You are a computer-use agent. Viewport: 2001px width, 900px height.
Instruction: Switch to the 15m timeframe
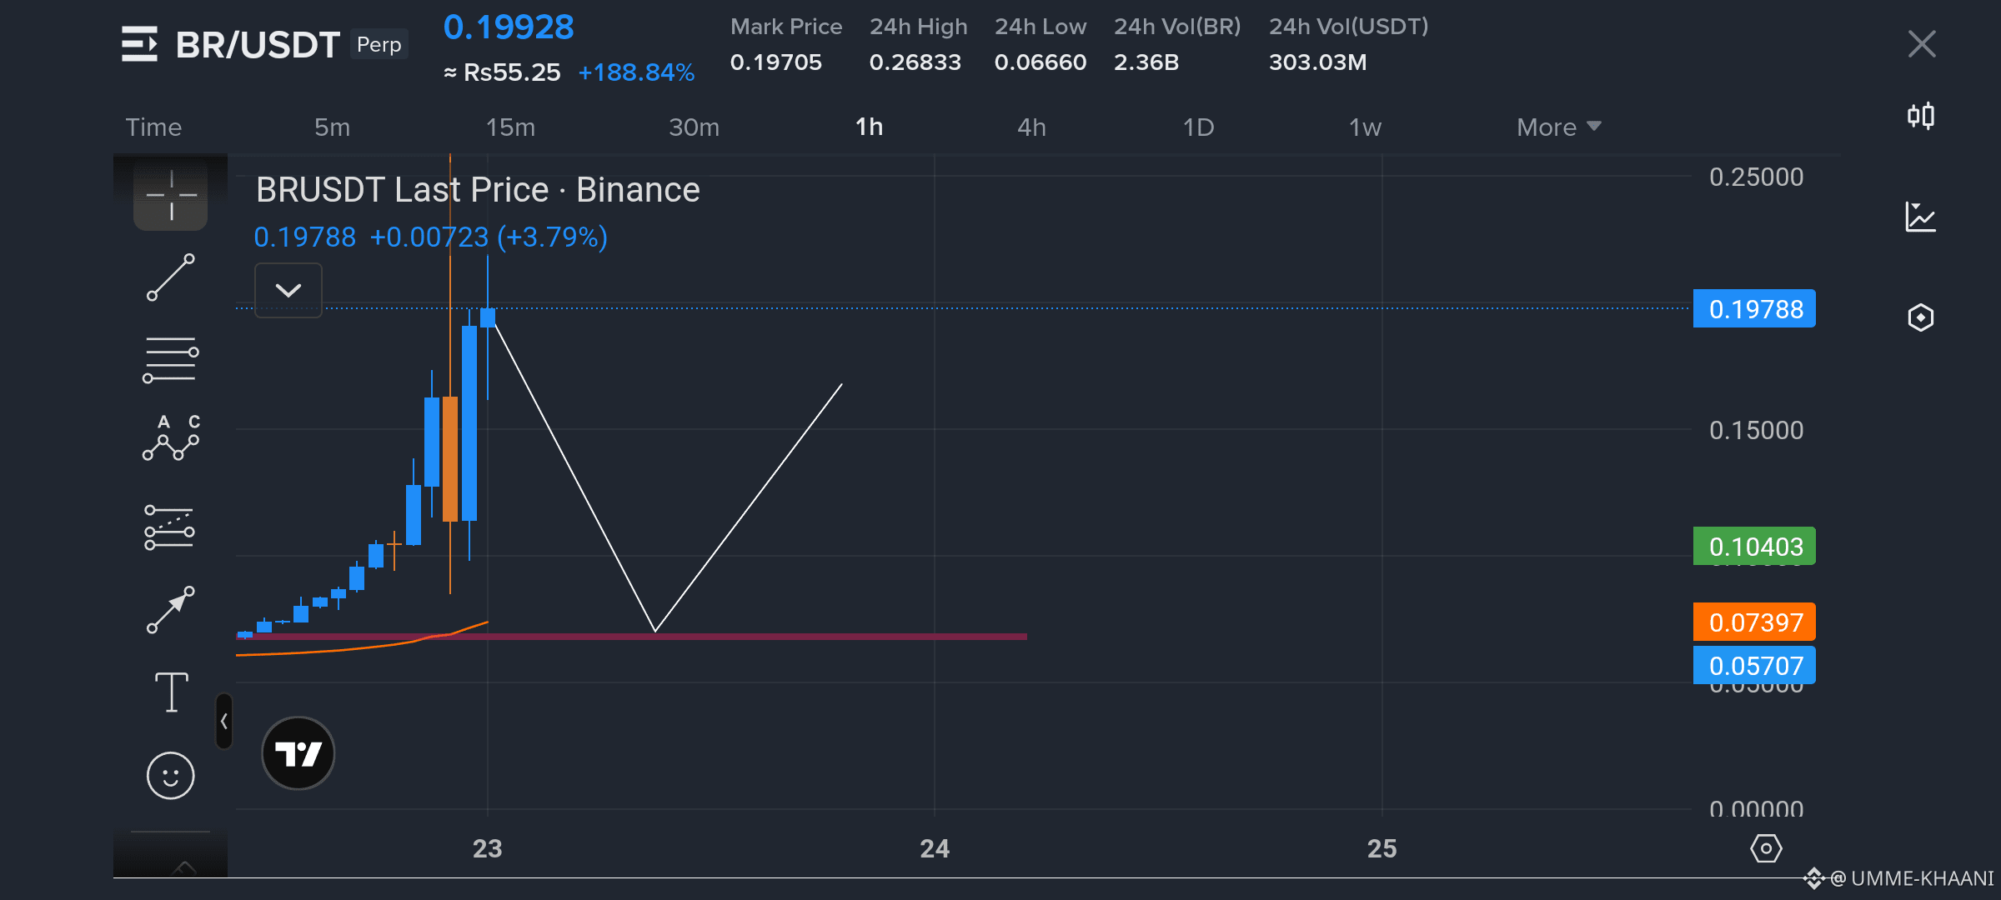pos(510,127)
